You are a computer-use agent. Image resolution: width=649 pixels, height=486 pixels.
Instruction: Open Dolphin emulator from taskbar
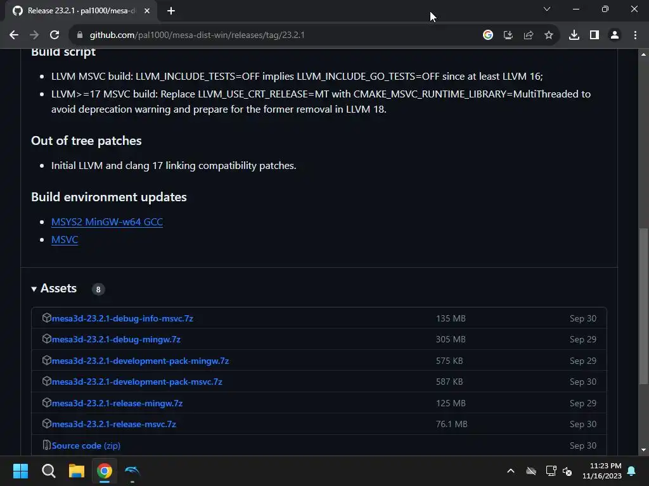pos(132,471)
